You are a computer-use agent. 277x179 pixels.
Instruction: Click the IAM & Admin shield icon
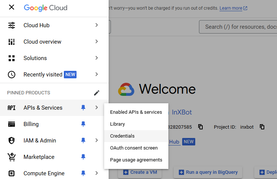pyautogui.click(x=12, y=141)
